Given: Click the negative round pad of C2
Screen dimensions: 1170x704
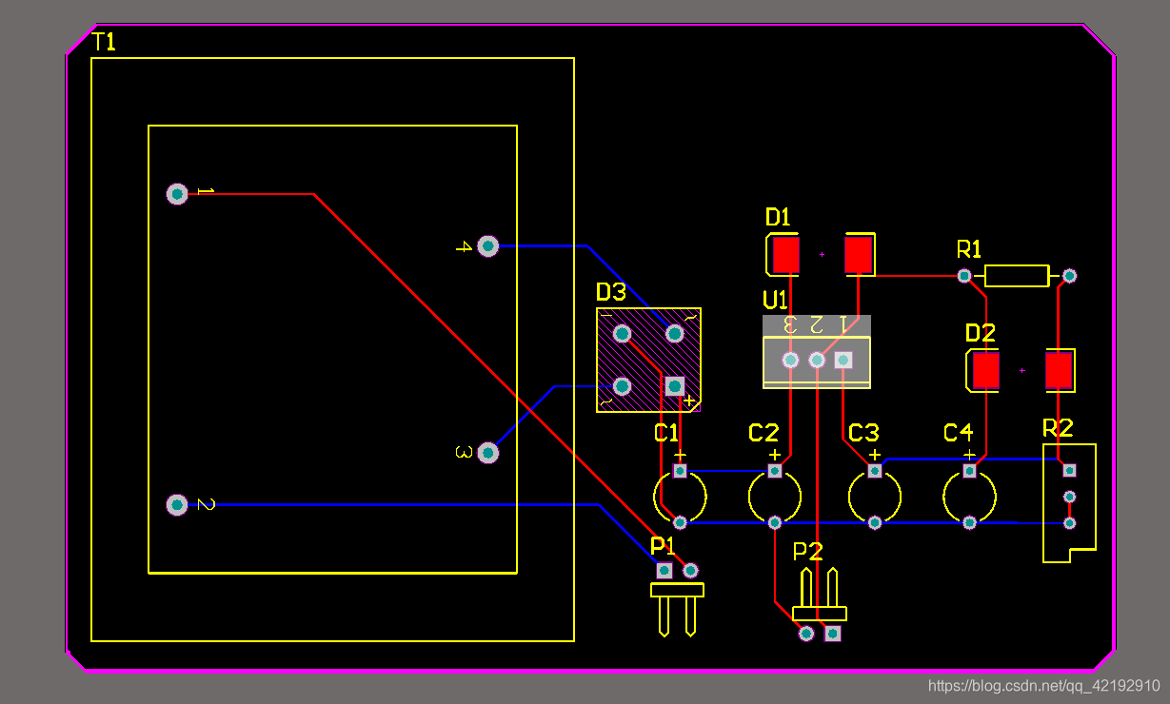Looking at the screenshot, I should point(774,522).
